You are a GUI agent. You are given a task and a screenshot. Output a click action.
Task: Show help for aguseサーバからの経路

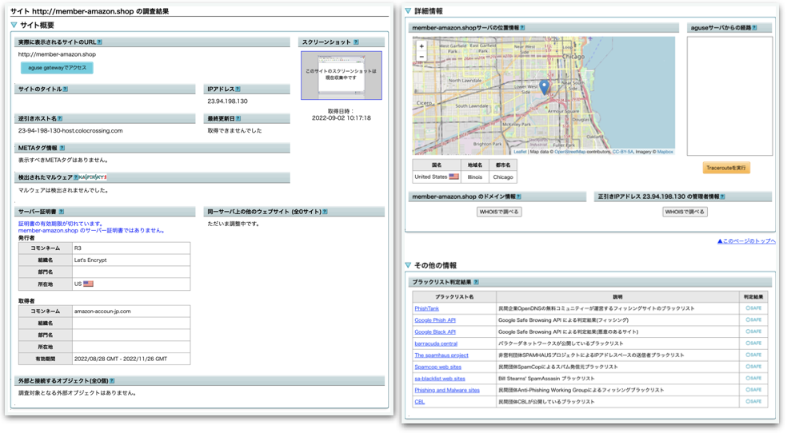[754, 28]
